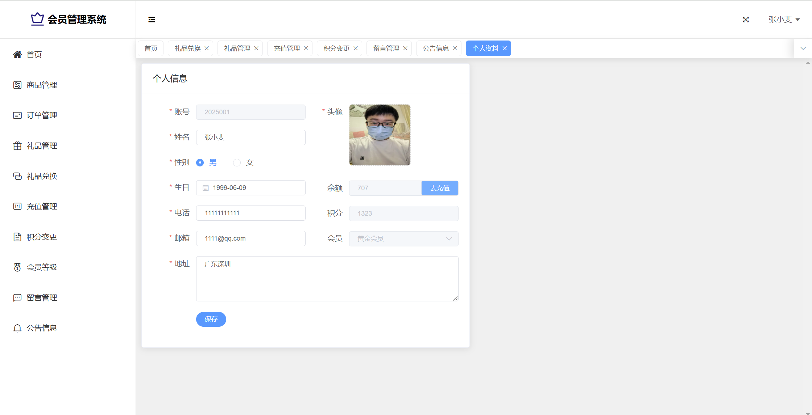Select 男 gender radio button
This screenshot has width=812, height=415.
[200, 163]
